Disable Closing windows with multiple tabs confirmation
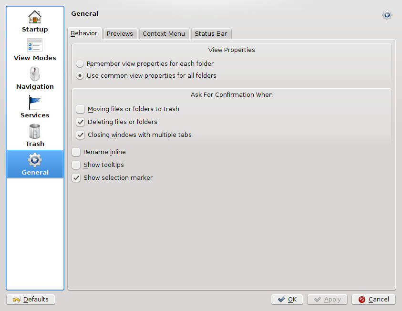Viewport: 402px width, 311px height. (x=80, y=135)
